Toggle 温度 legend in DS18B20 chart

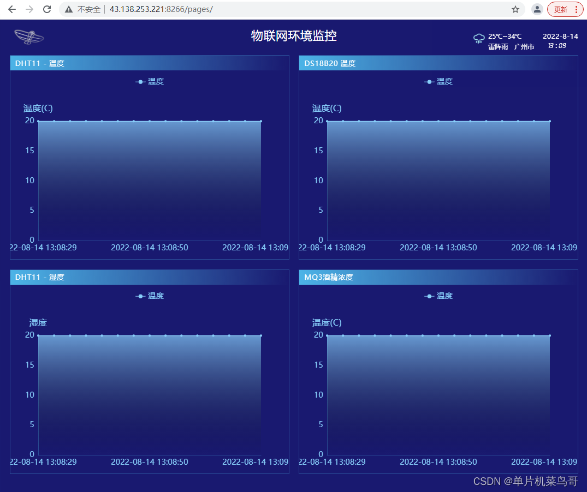point(439,81)
